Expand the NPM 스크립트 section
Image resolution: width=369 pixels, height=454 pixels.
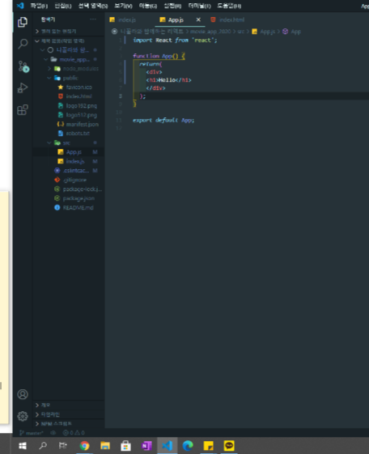[68, 423]
